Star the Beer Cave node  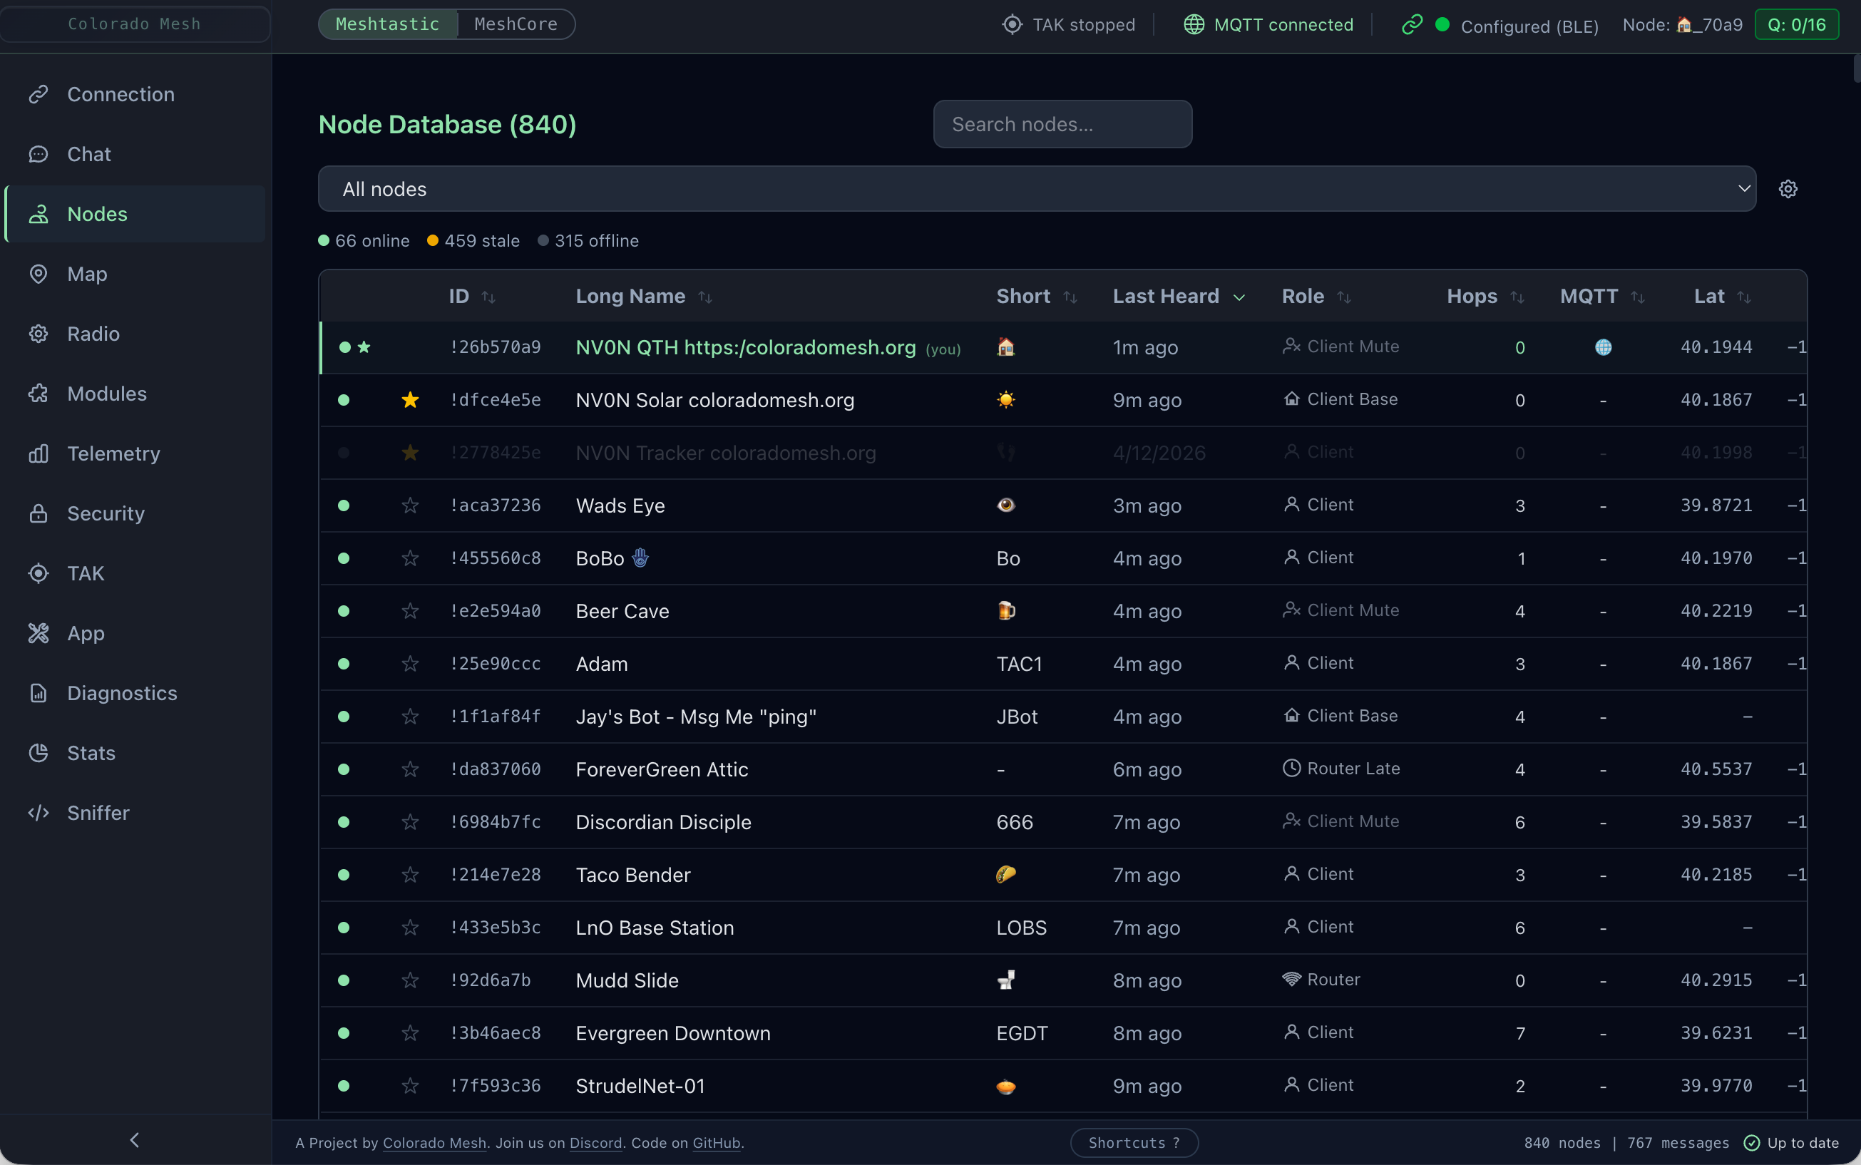[x=410, y=611]
